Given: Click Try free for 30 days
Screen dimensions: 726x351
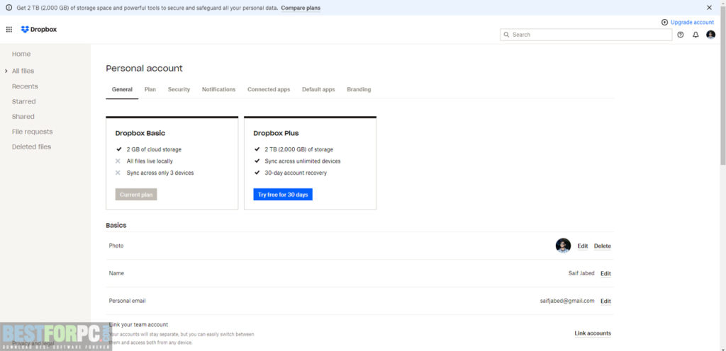Looking at the screenshot, I should click(x=283, y=195).
